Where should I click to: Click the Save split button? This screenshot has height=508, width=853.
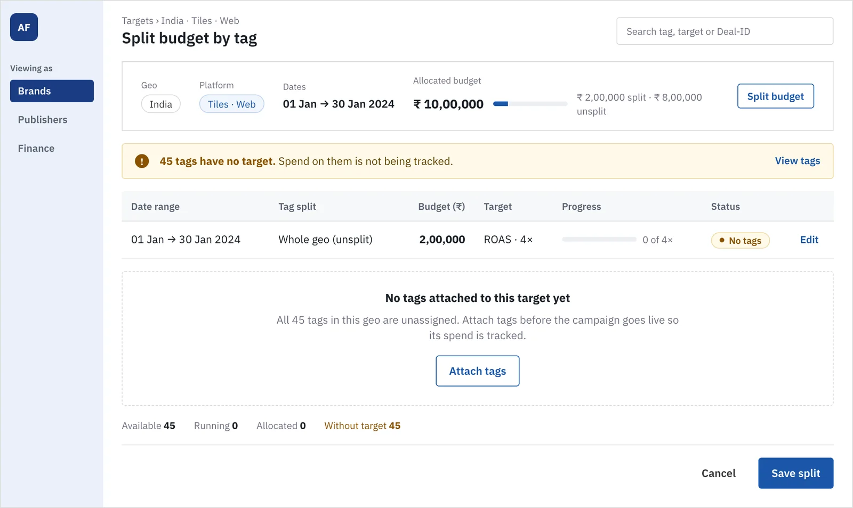(x=796, y=473)
